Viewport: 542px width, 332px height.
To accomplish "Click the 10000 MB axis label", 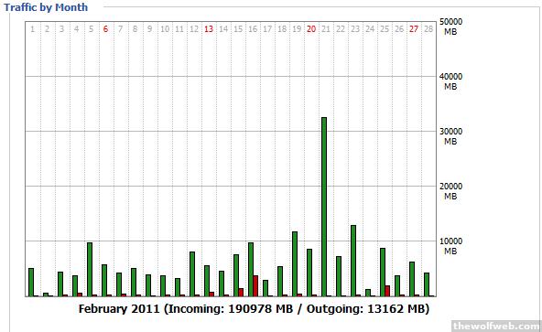I will [x=450, y=246].
